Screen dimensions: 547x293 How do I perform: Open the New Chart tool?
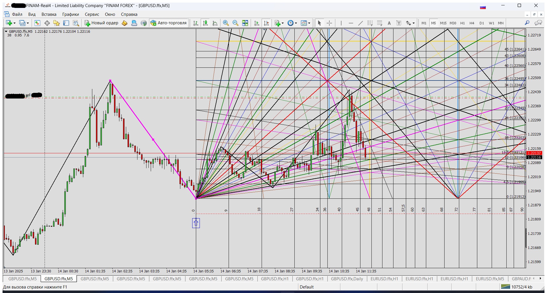(x=9, y=23)
